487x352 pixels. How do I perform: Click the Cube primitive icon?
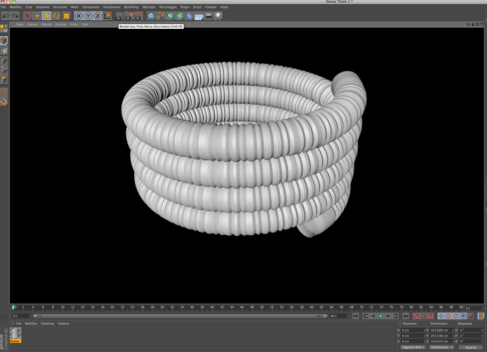pos(151,16)
